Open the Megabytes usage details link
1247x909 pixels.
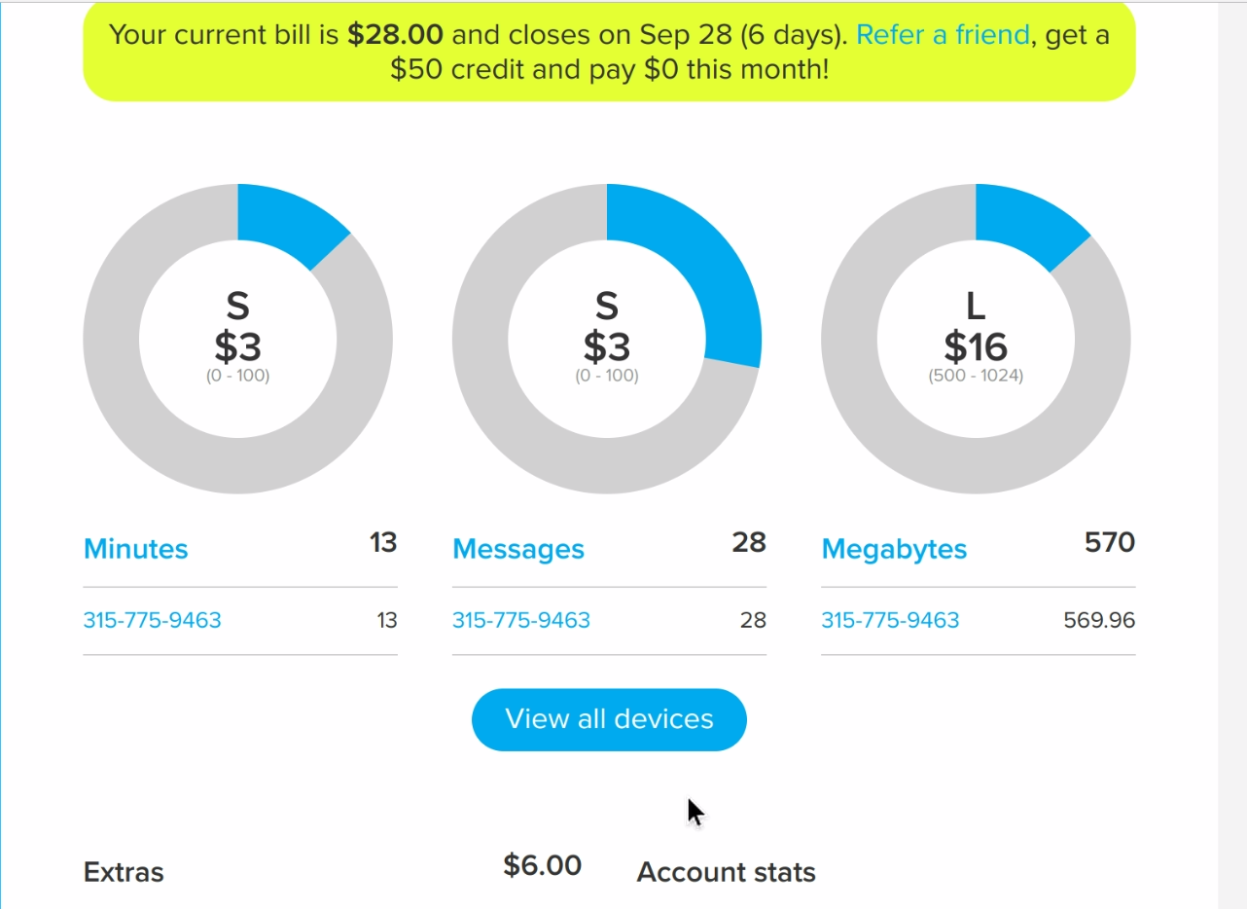tap(894, 549)
